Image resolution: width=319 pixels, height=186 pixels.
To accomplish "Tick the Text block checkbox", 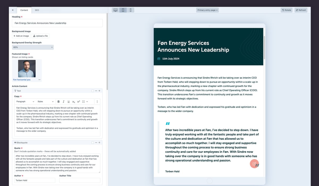I will point(93,91).
